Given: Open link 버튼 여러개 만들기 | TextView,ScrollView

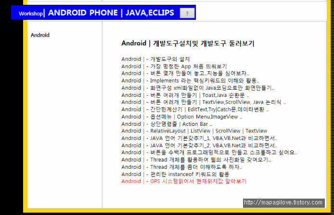Looking at the screenshot, I should [204, 102].
